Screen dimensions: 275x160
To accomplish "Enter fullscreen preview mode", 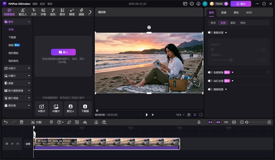I will pyautogui.click(x=201, y=115).
